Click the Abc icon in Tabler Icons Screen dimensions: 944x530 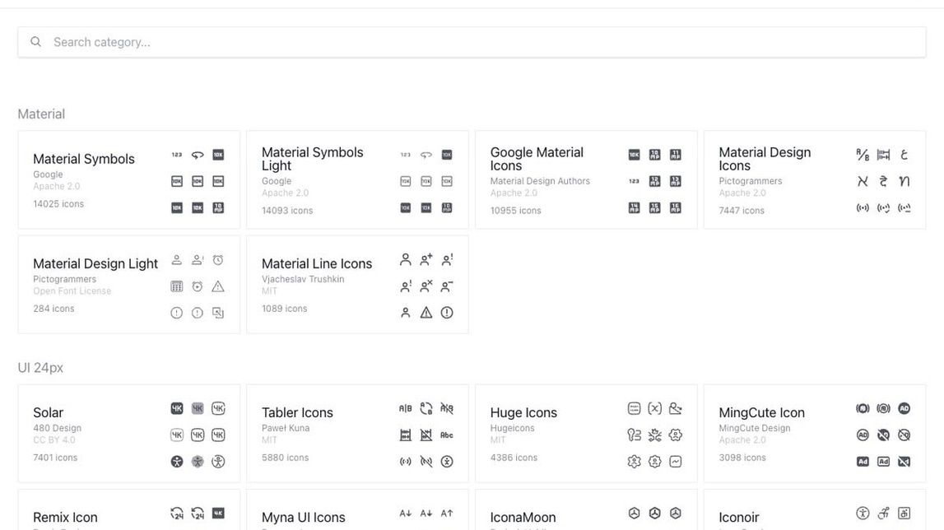click(x=447, y=435)
